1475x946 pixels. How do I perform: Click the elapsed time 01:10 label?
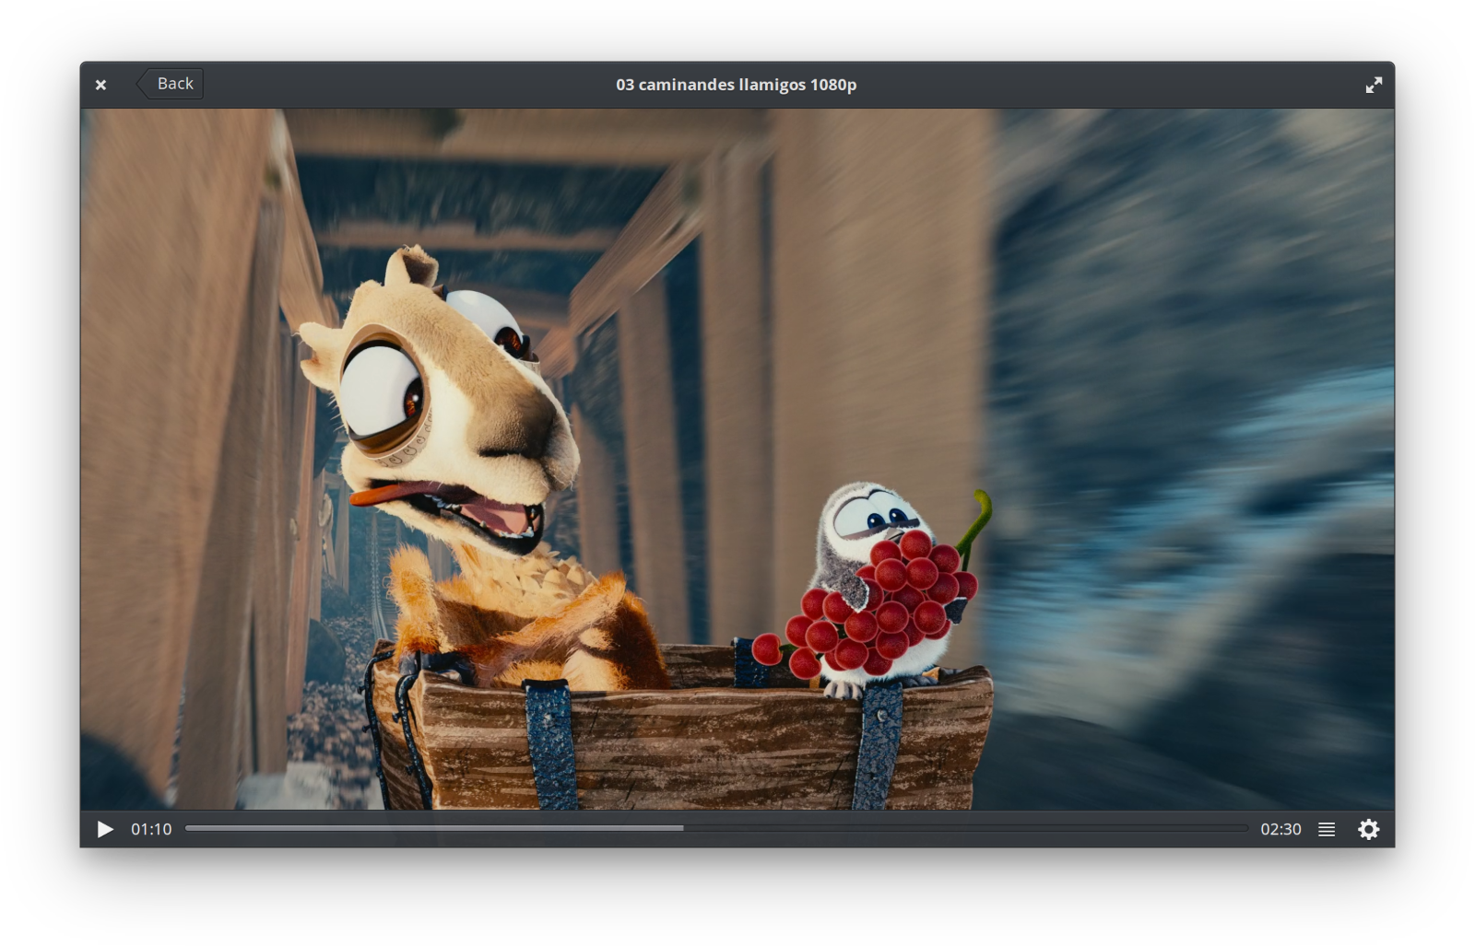[152, 829]
